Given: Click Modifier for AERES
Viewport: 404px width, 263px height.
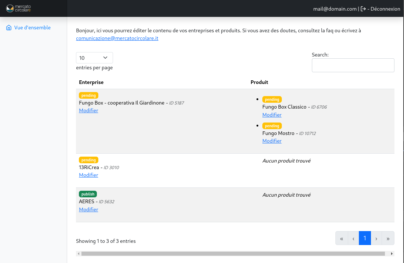Looking at the screenshot, I should point(88,209).
